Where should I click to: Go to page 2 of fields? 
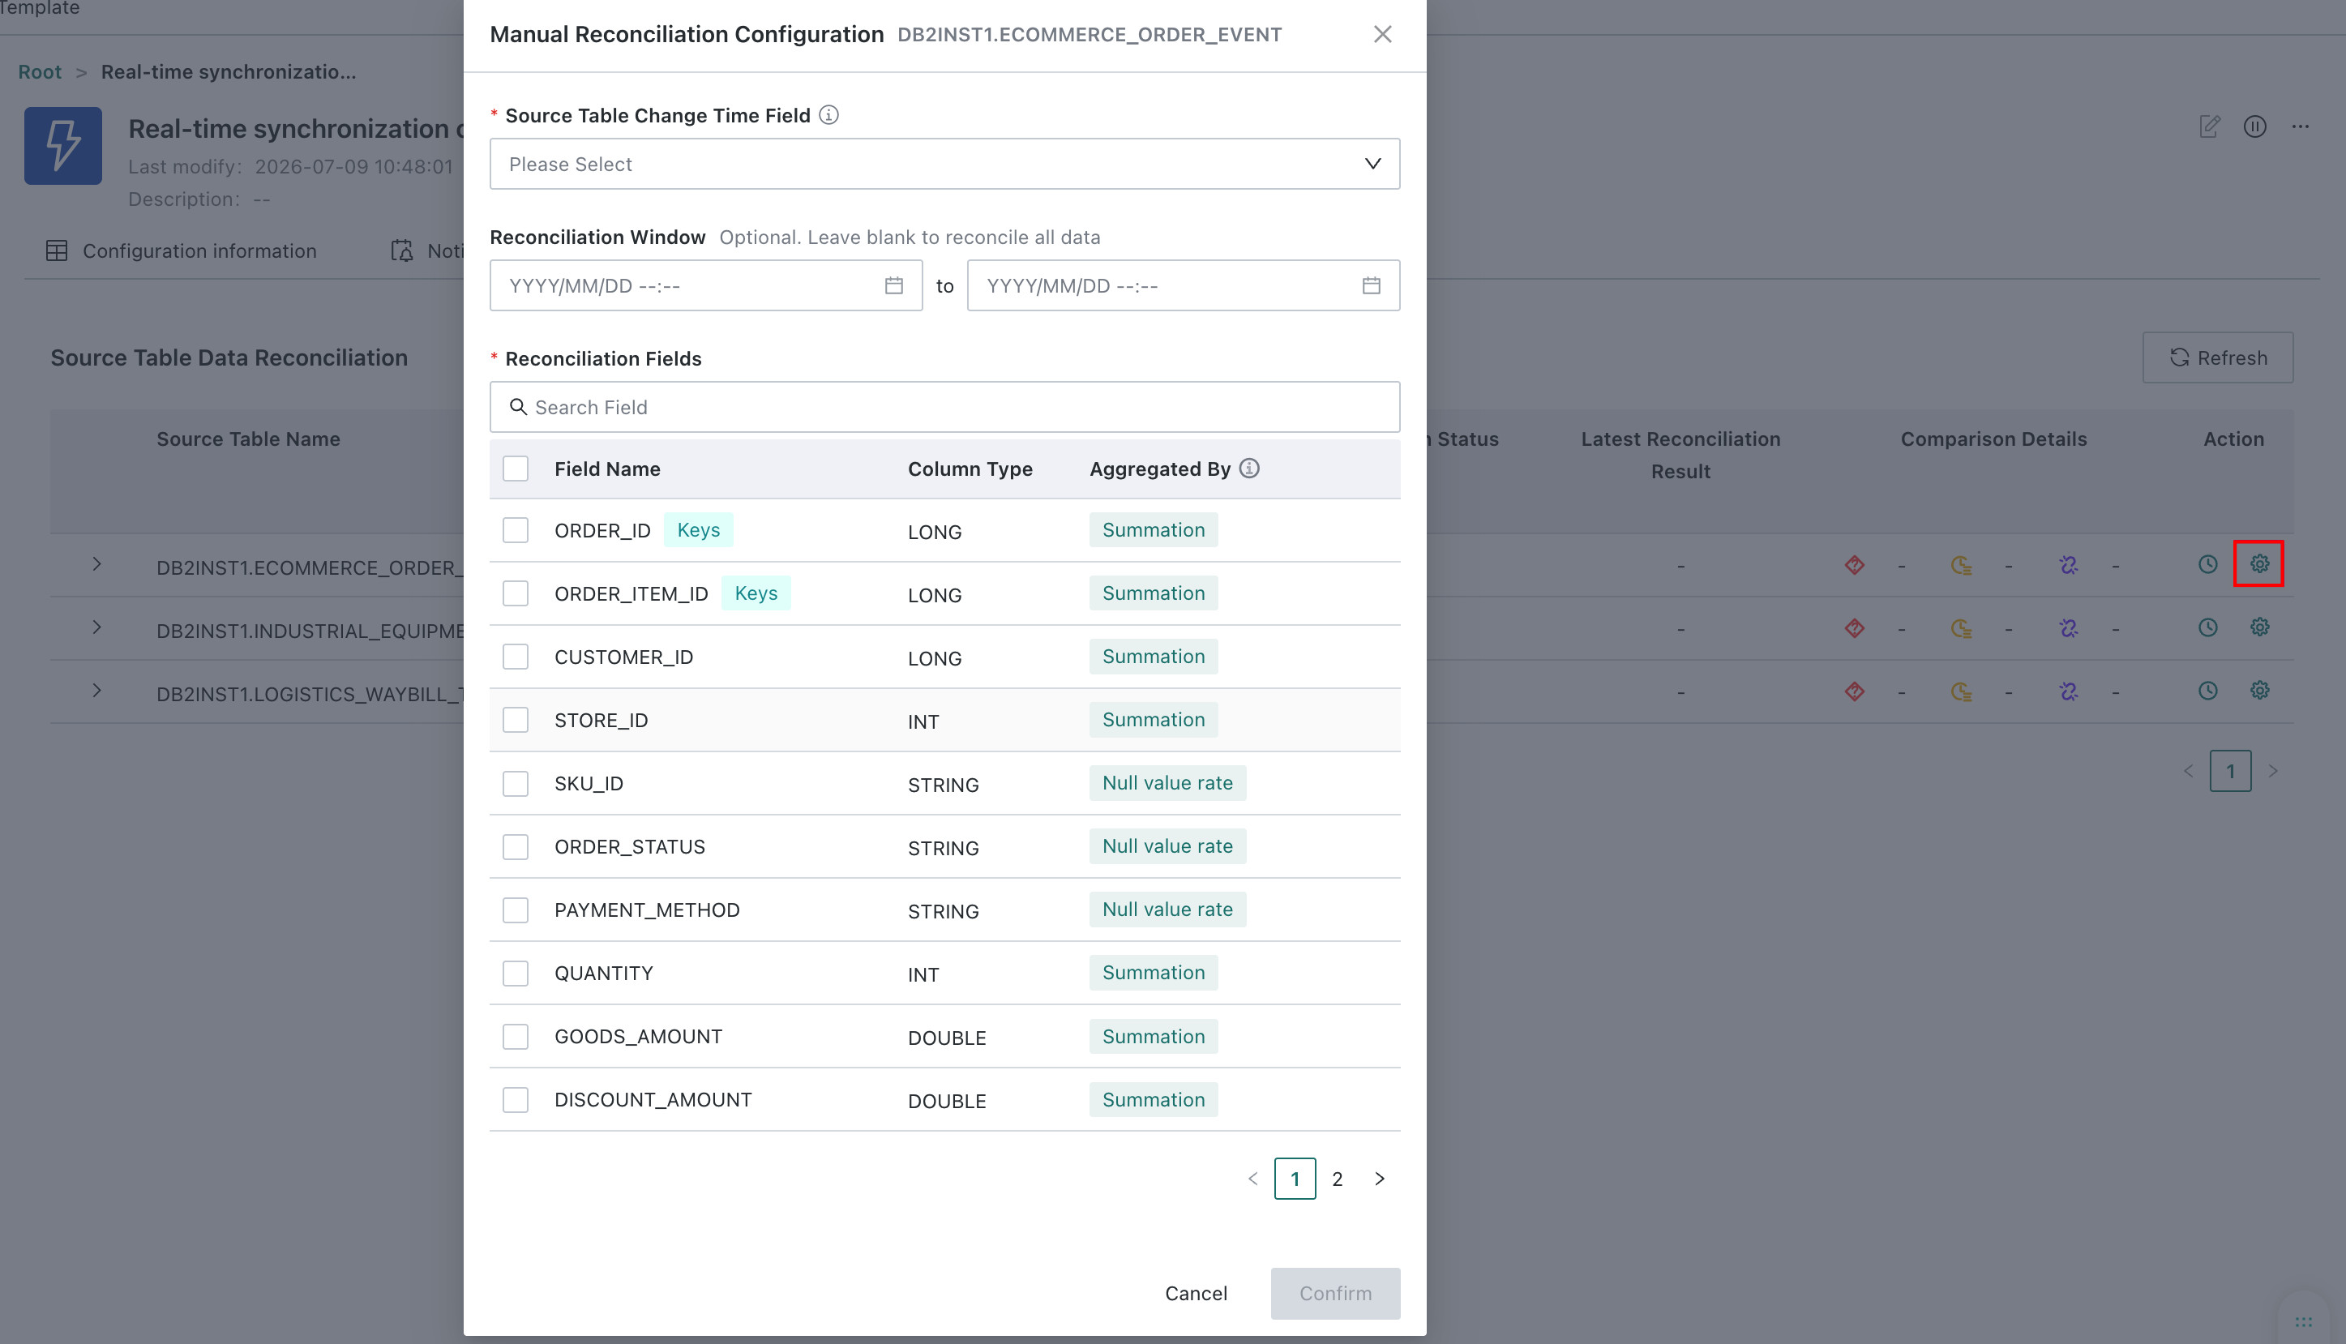coord(1337,1179)
